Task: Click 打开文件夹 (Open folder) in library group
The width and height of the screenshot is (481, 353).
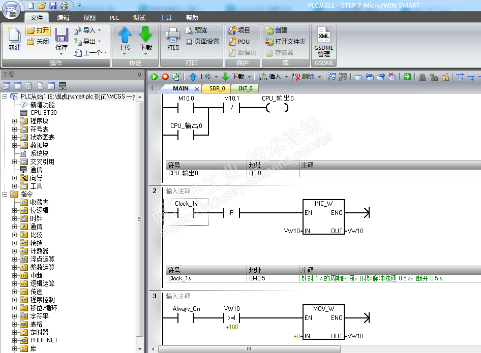Action: pos(286,42)
